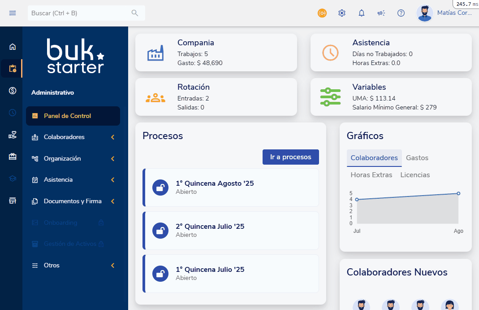
Task: Open the Compania summary card
Action: click(216, 52)
